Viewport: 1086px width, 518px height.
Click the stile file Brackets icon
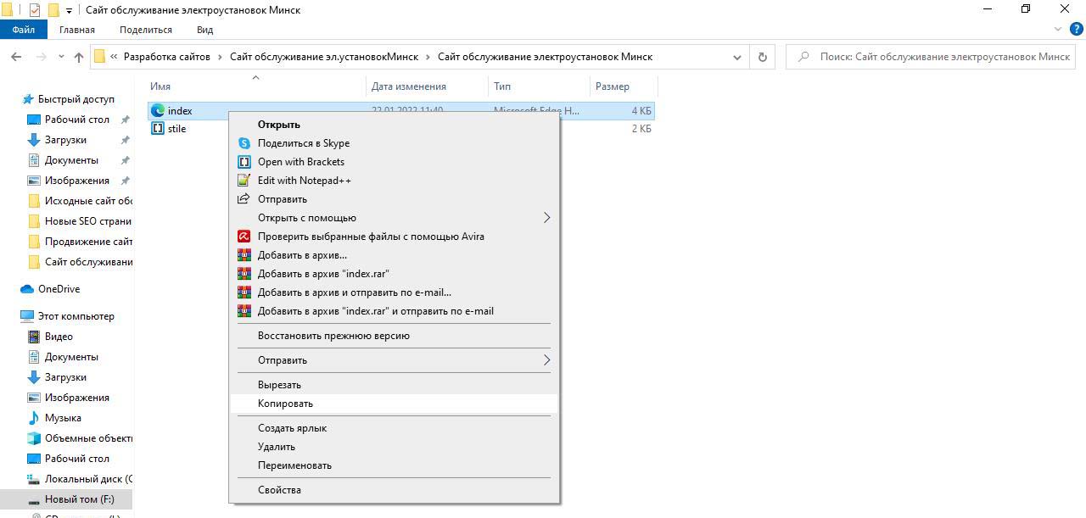pyautogui.click(x=157, y=129)
